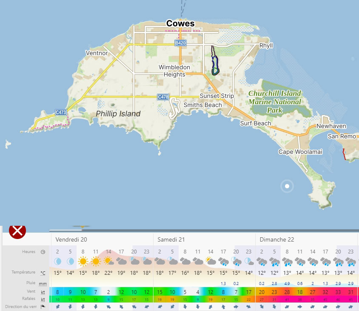Click the B420 road shield on map

(x=181, y=43)
